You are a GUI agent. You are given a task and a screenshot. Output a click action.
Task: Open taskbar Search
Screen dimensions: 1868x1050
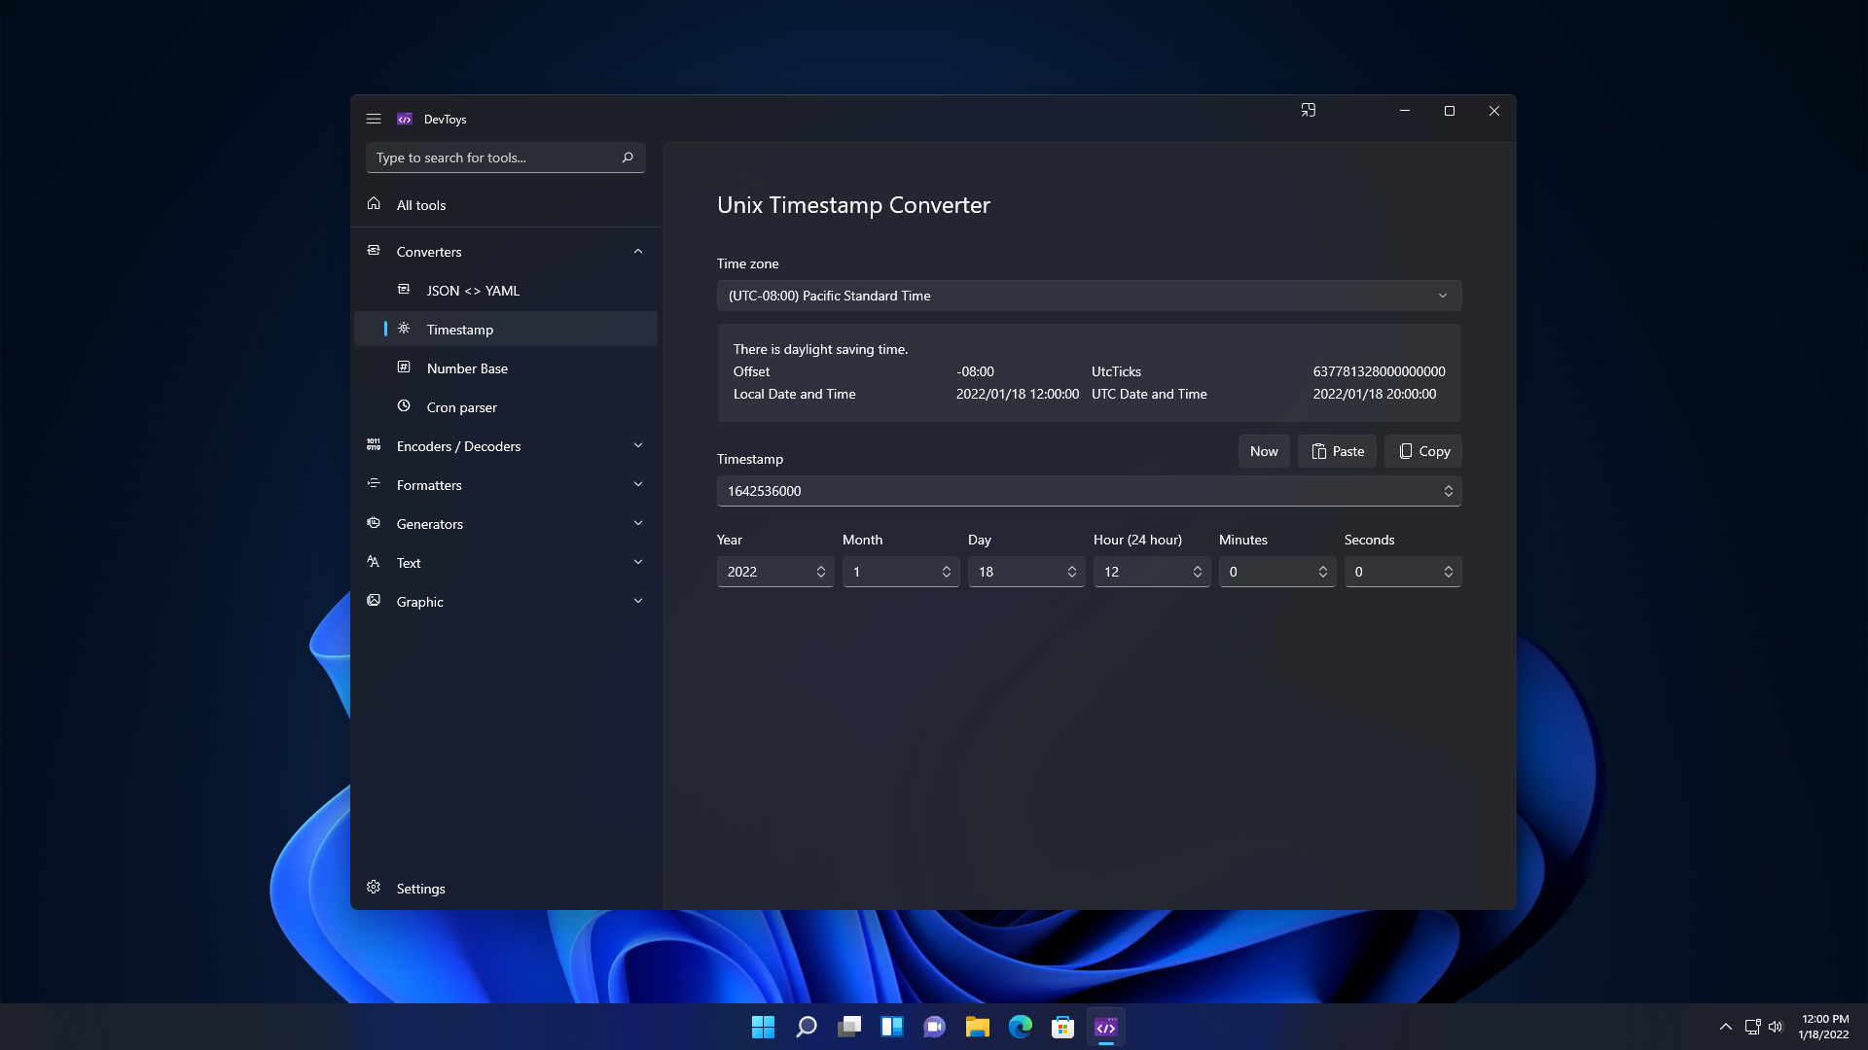pos(807,1027)
